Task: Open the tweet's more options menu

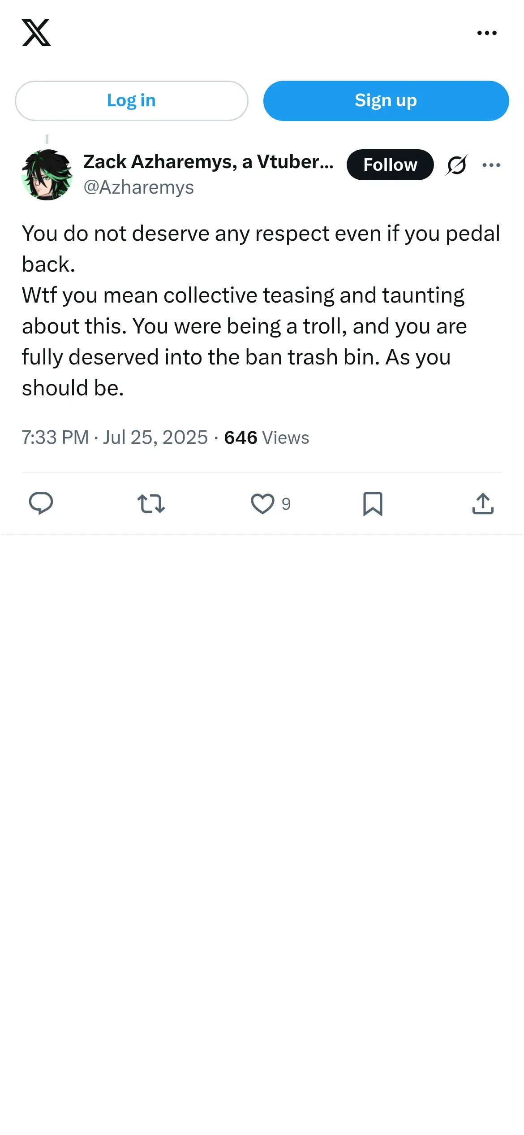Action: pos(491,165)
